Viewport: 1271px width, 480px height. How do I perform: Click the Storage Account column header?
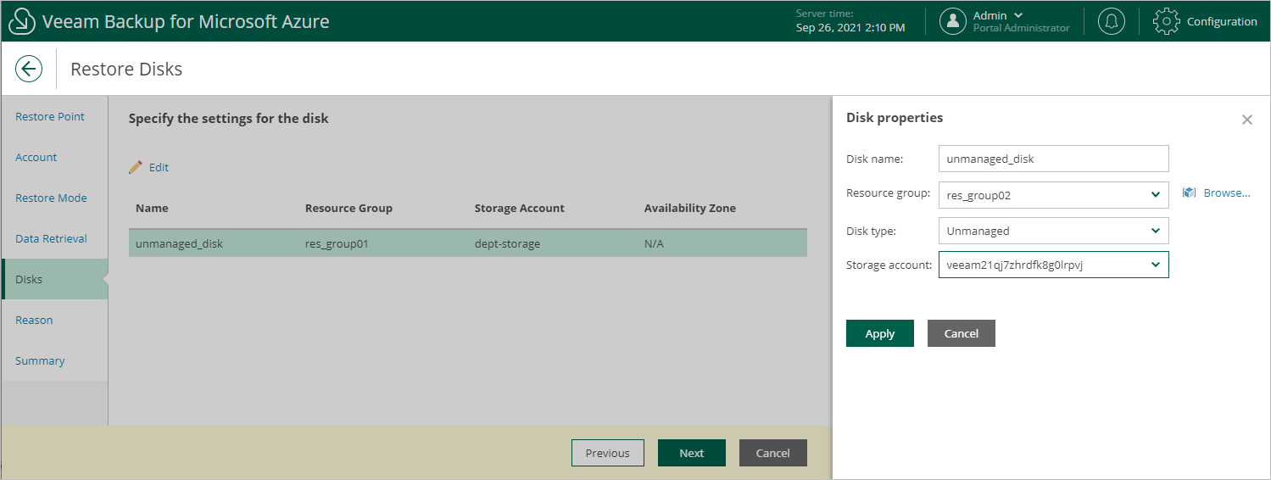tap(519, 208)
